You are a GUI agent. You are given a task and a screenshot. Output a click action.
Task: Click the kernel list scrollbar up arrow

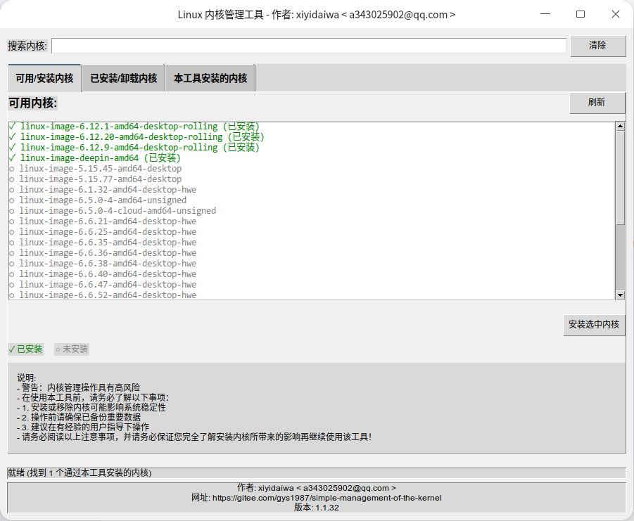tap(620, 127)
